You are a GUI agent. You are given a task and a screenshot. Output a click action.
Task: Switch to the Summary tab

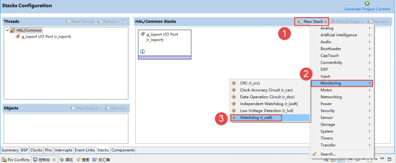[x=10, y=150]
